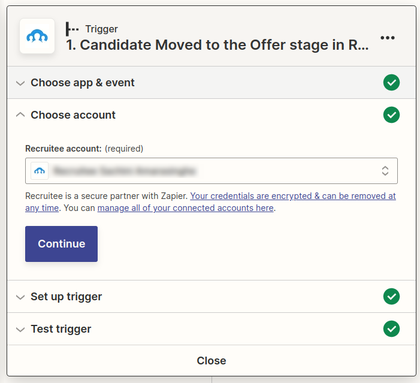Viewport: 420px width, 383px height.
Task: Open manage all connected accounts link
Action: pos(185,208)
